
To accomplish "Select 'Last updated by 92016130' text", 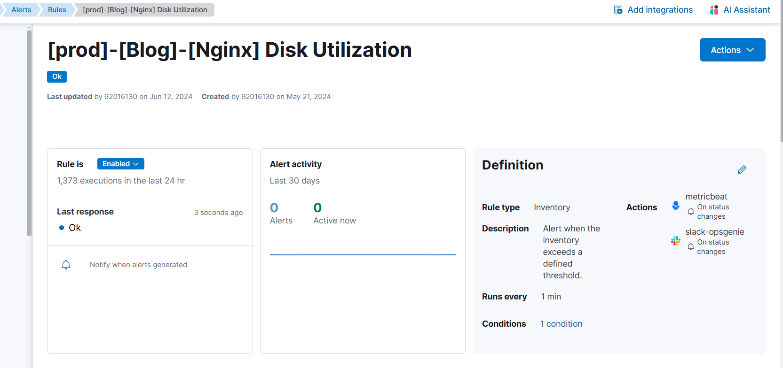I will [x=92, y=97].
